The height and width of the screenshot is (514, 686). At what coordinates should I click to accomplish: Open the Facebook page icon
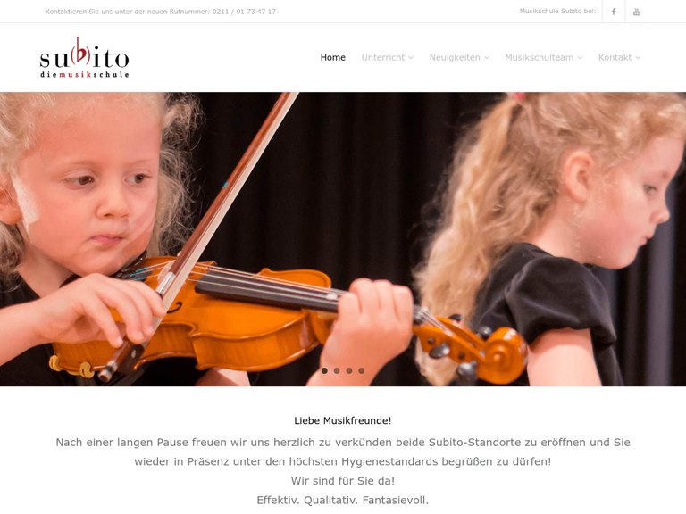click(614, 12)
